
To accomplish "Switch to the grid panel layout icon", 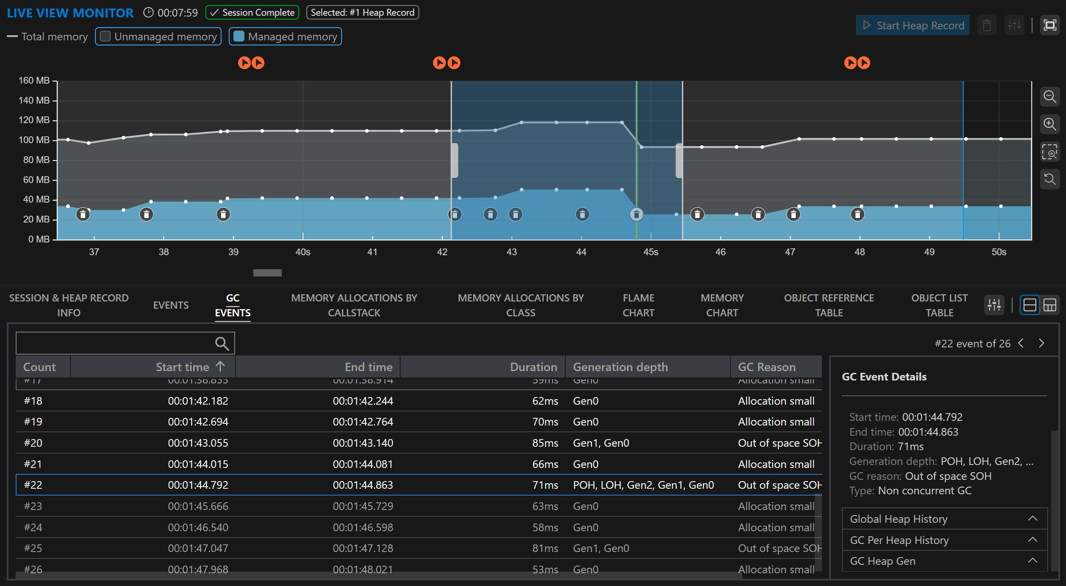I will [x=1049, y=305].
